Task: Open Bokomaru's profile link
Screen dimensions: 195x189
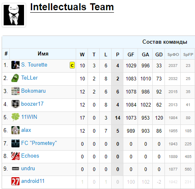Action: point(33,91)
